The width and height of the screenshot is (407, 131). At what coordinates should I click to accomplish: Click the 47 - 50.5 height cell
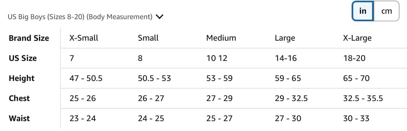click(x=86, y=78)
